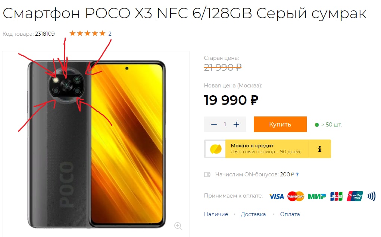Click the contactless payment icon
381x237 pixels.
pos(371,196)
